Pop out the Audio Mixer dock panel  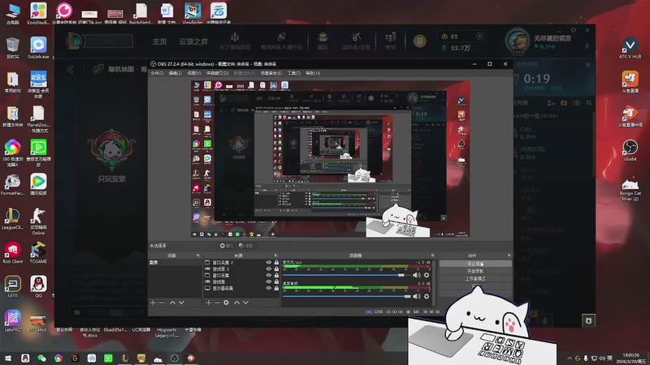coord(432,255)
